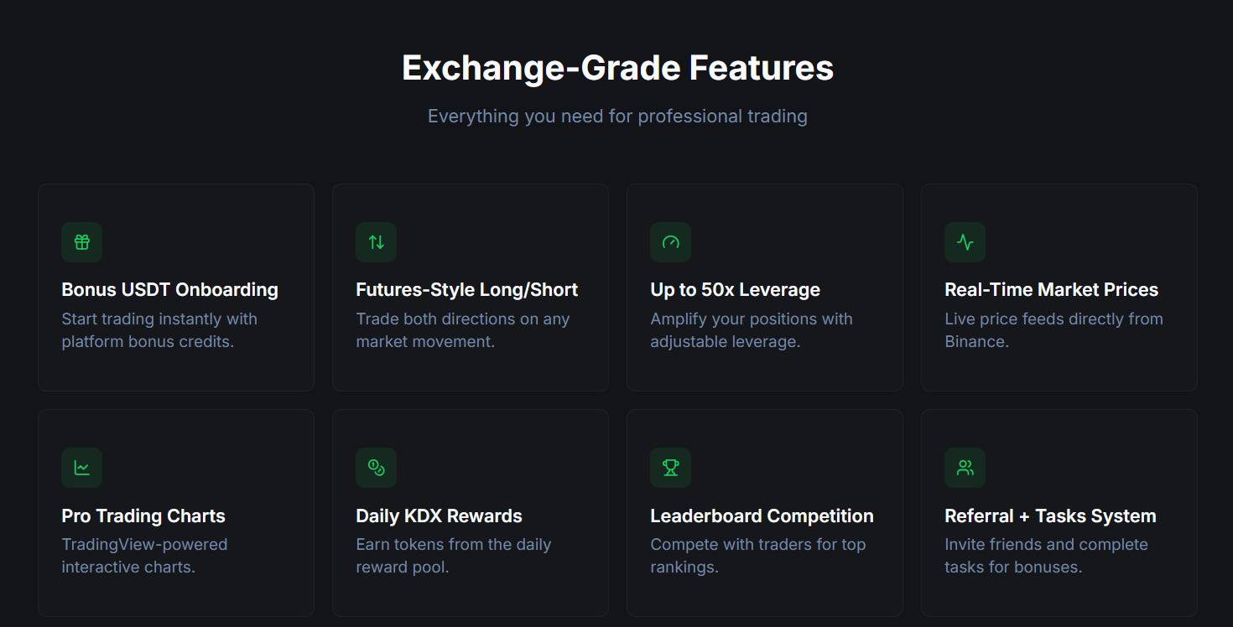Click the pulse line icon for Real-Time Market Prices
This screenshot has width=1233, height=627.
point(965,241)
